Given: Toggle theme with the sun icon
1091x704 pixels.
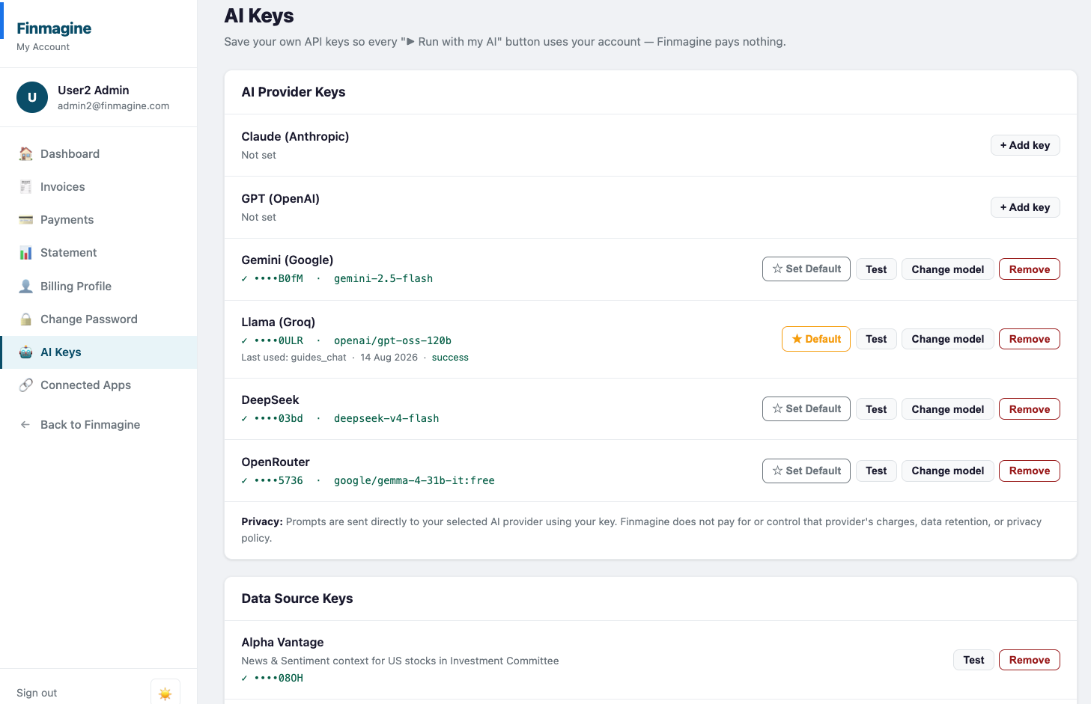Looking at the screenshot, I should point(165,694).
